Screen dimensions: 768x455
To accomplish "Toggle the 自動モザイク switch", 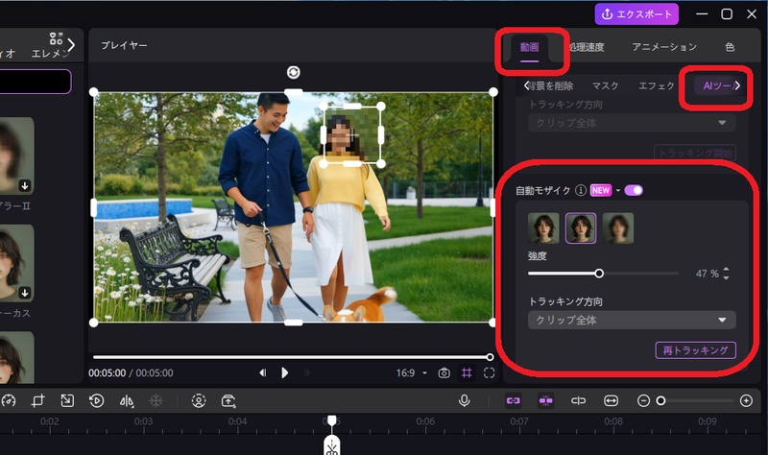I will coord(634,190).
